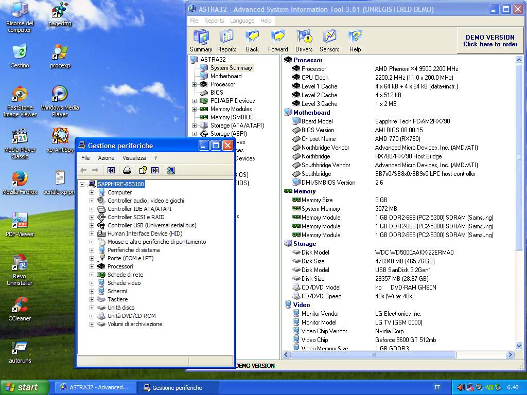Open the Sensors toolbar icon
Image resolution: width=527 pixels, height=395 pixels.
coord(329,41)
